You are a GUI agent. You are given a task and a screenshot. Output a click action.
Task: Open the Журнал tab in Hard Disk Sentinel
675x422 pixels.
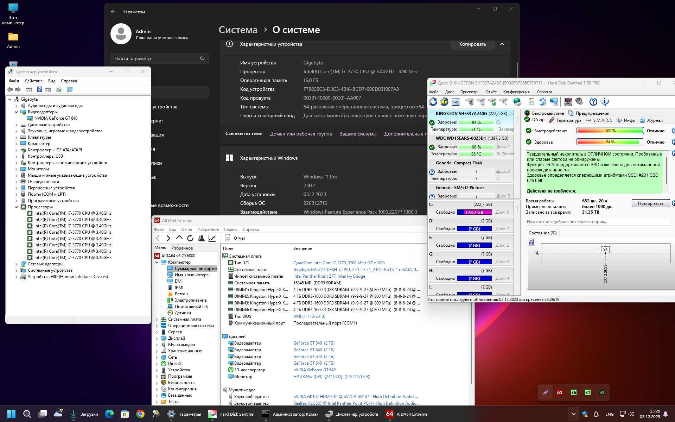(651, 120)
